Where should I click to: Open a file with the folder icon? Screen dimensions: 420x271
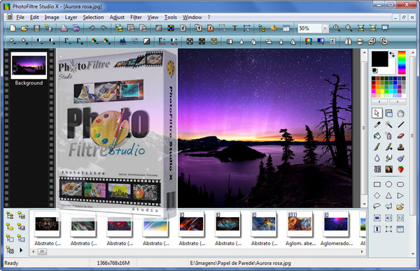(x=24, y=28)
